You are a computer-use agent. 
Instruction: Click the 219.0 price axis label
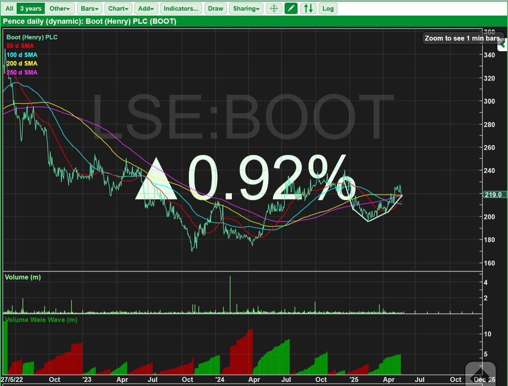pos(493,195)
